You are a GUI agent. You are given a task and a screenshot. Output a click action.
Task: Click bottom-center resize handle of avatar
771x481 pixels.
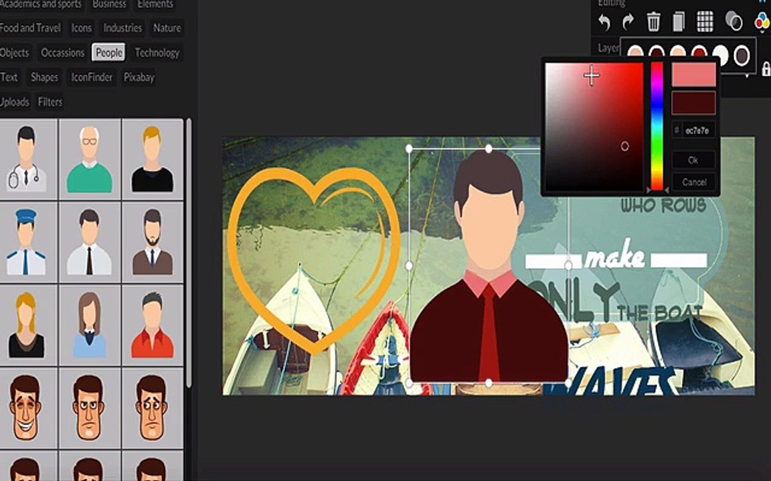click(x=489, y=383)
